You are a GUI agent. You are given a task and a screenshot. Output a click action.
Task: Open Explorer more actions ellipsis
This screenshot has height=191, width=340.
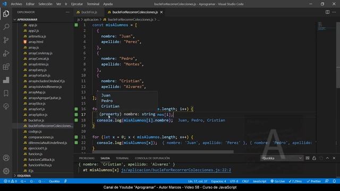coord(67,12)
